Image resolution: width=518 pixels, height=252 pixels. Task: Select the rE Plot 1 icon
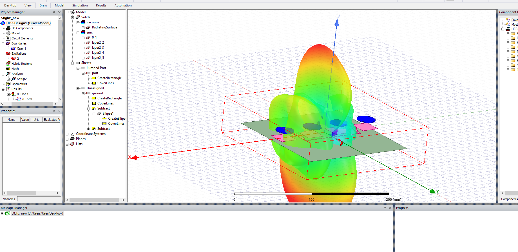[13, 94]
